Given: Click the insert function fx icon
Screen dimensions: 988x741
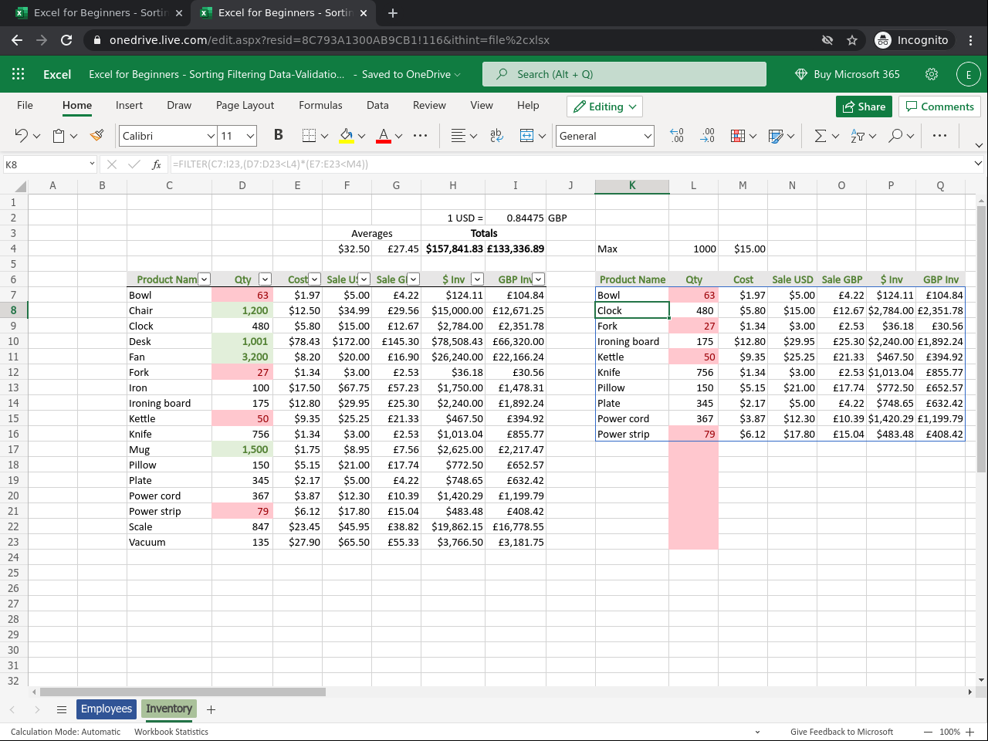Looking at the screenshot, I should coord(156,164).
